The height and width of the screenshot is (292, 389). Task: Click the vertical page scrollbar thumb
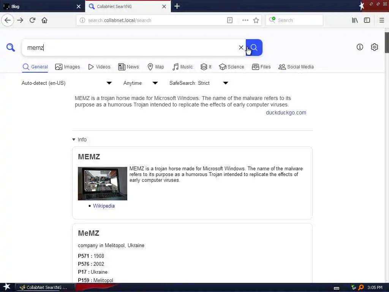pos(387,43)
